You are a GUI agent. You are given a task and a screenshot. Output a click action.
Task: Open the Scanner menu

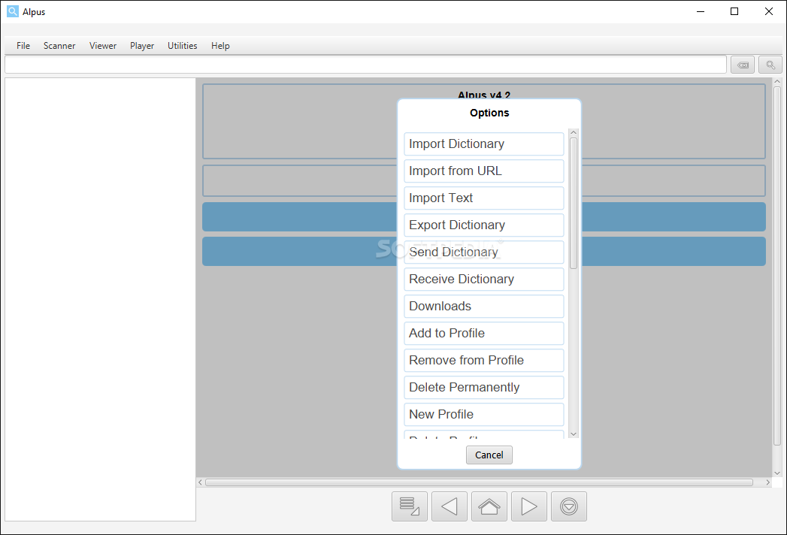(x=59, y=46)
